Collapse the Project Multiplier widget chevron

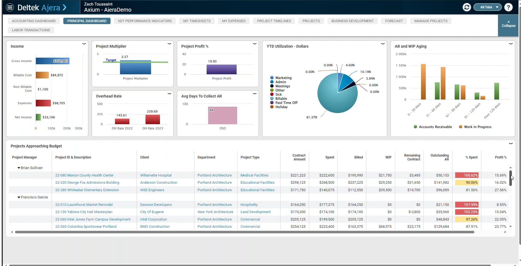coord(169,44)
